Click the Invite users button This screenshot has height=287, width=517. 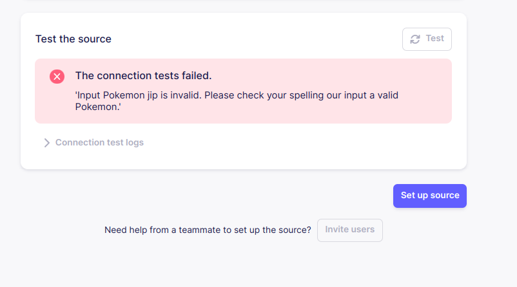point(350,230)
